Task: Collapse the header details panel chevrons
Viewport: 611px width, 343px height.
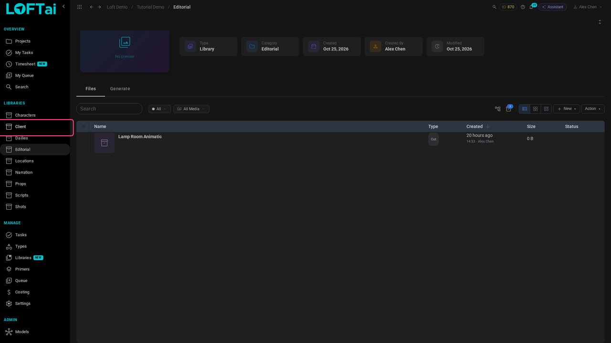Action: 600,22
